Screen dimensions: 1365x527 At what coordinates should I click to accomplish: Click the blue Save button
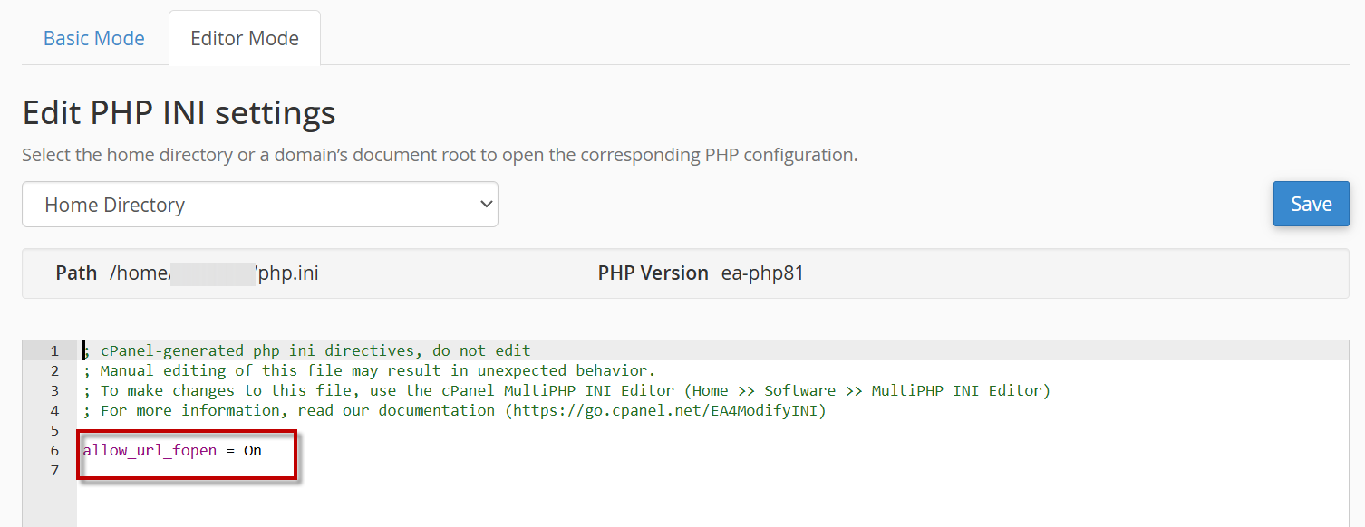click(1311, 204)
